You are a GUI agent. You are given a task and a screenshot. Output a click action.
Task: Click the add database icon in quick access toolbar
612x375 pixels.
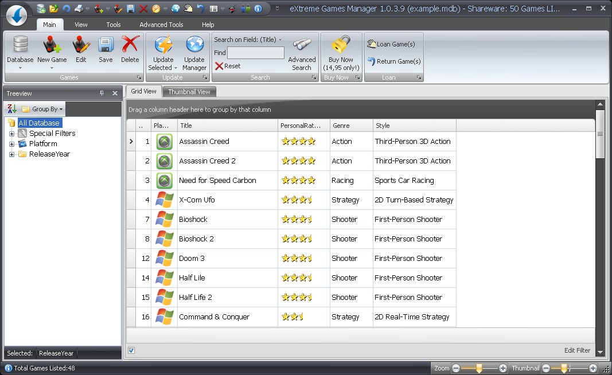pyautogui.click(x=41, y=8)
